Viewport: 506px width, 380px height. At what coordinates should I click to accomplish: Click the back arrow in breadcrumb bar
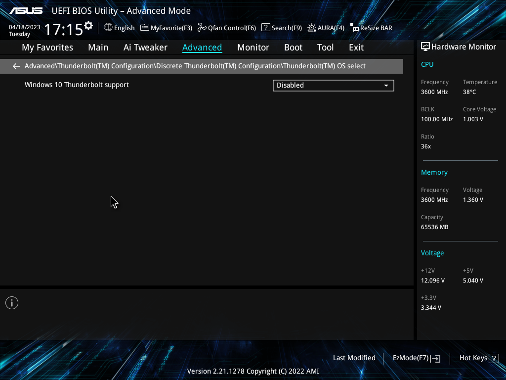(x=16, y=66)
